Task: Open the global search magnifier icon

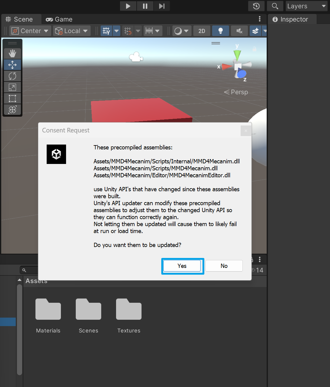Action: [275, 6]
